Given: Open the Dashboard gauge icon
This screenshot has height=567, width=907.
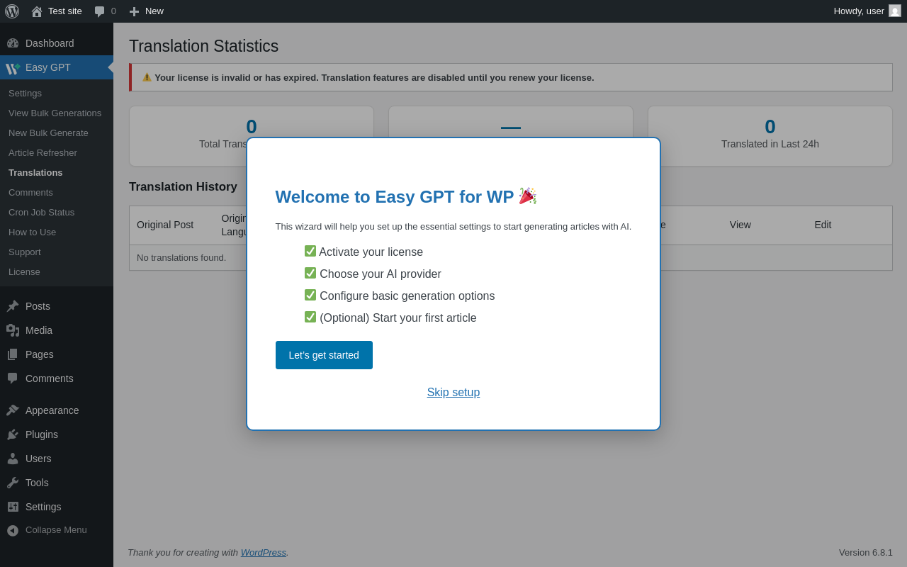Looking at the screenshot, I should point(13,43).
